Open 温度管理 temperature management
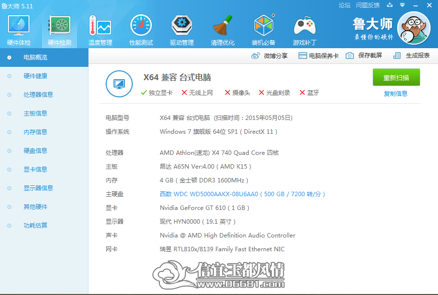The width and height of the screenshot is (438, 295). (100, 30)
